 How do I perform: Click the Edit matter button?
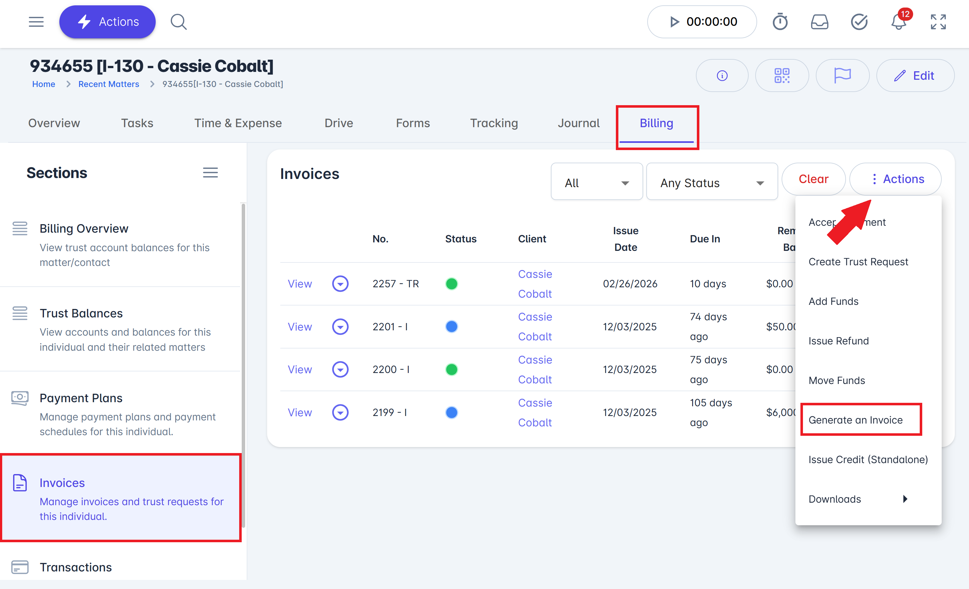pyautogui.click(x=915, y=76)
